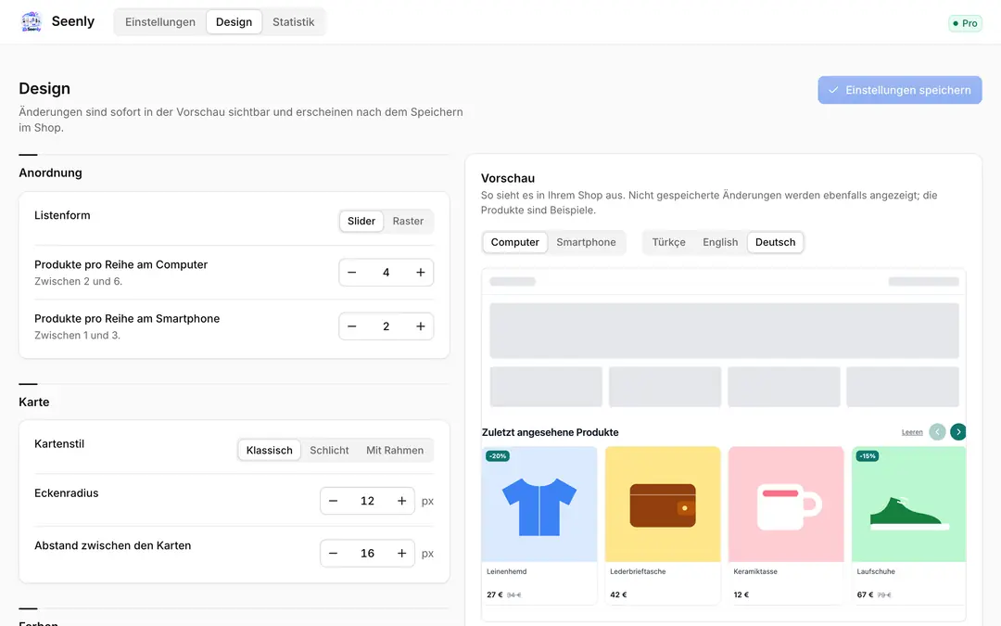This screenshot has height=626, width=1001.
Task: Increase products per row on computer
Action: 421,272
